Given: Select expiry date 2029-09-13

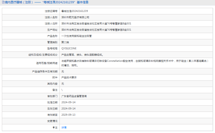Looking at the screenshot, I should pos(68,115).
